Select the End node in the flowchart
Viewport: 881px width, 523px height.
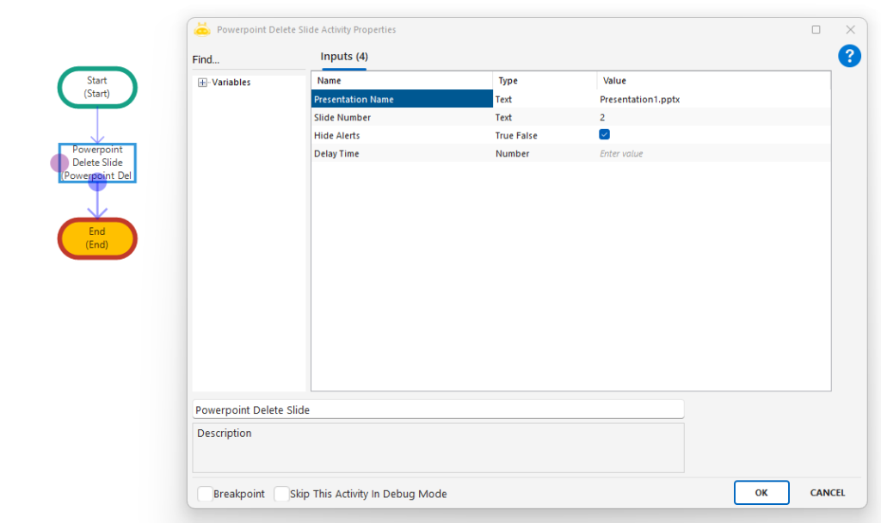[97, 238]
